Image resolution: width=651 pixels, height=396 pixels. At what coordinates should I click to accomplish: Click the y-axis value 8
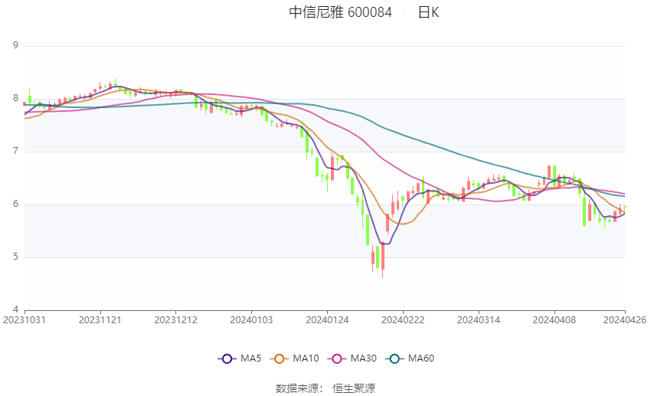pos(16,98)
